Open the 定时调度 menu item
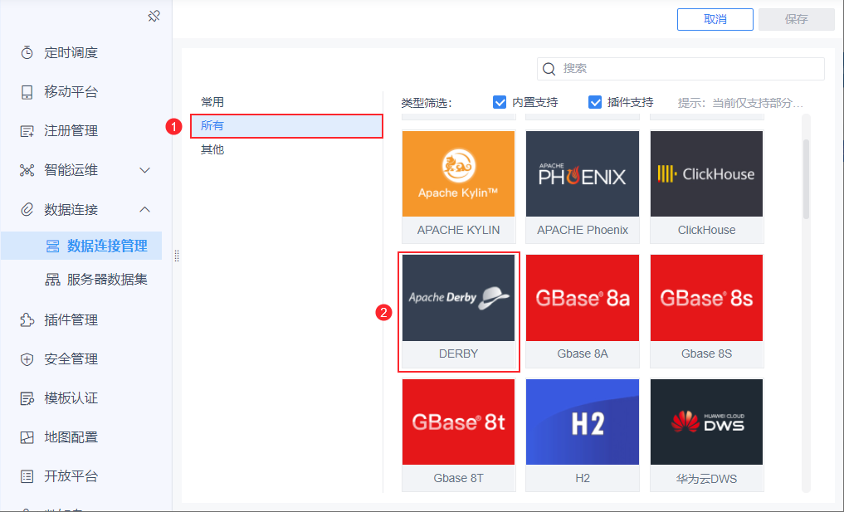This screenshot has height=512, width=844. point(71,53)
